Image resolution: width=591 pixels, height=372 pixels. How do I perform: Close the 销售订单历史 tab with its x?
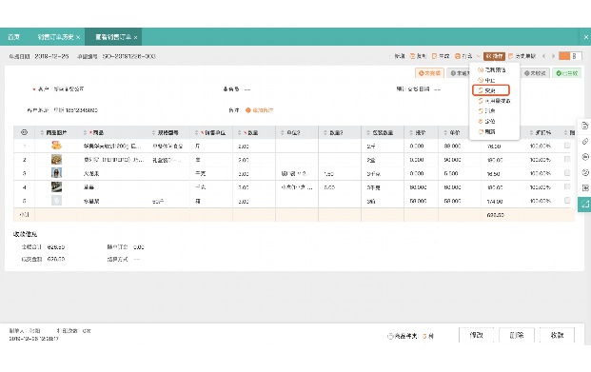78,37
